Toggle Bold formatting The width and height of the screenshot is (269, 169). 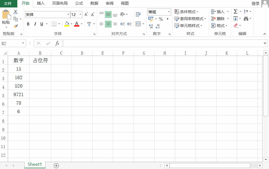(28, 24)
